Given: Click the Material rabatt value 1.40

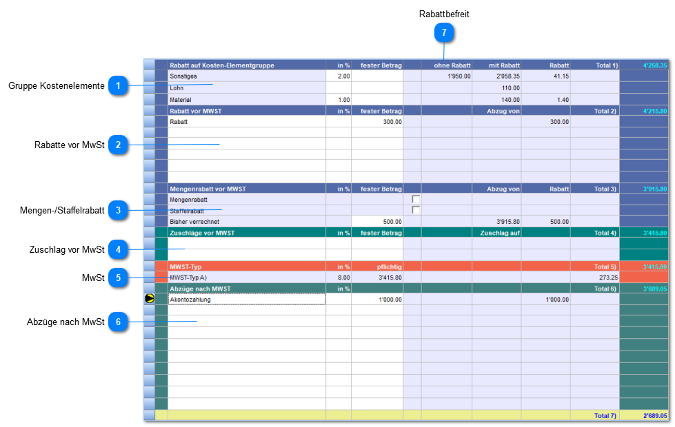Looking at the screenshot, I should [563, 100].
